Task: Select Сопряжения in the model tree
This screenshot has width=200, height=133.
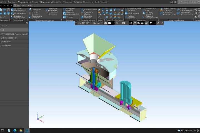Action: click(x=6, y=45)
